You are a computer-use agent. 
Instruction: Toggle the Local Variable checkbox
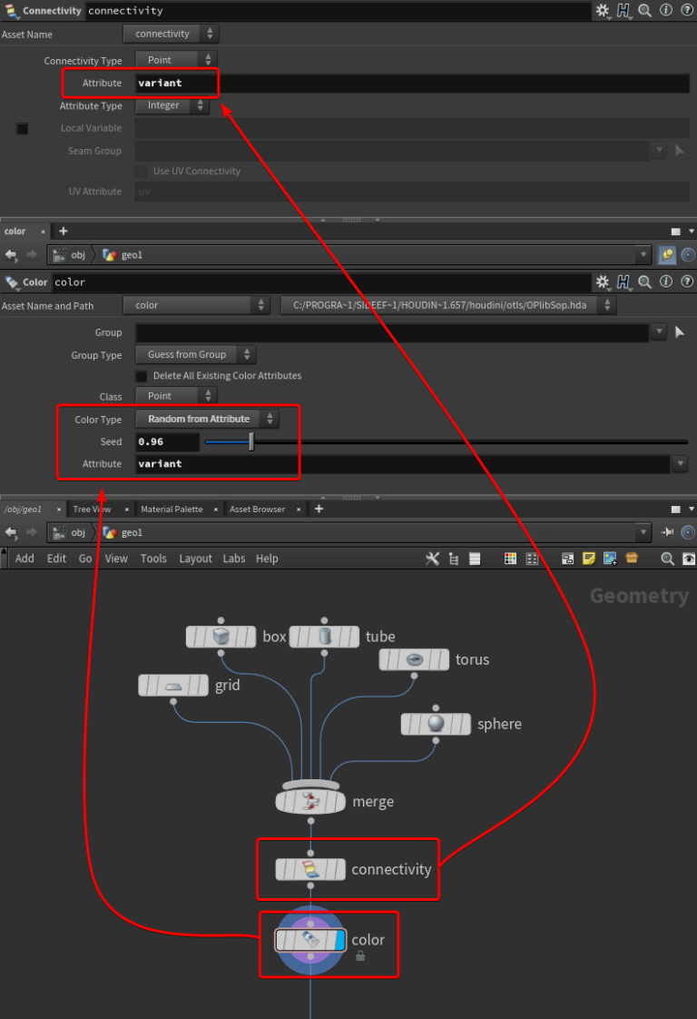coord(22,129)
